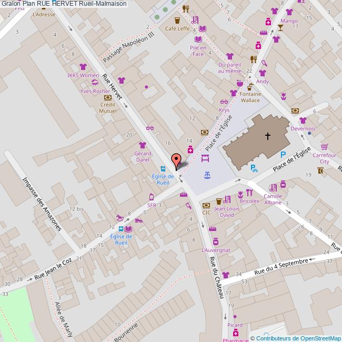342x342 pixels.
Task: Select the Fontaine Wallace drinking water icon
Action: pos(250,87)
